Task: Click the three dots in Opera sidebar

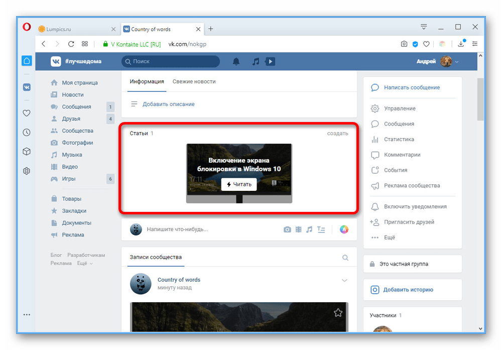Action: point(27,315)
